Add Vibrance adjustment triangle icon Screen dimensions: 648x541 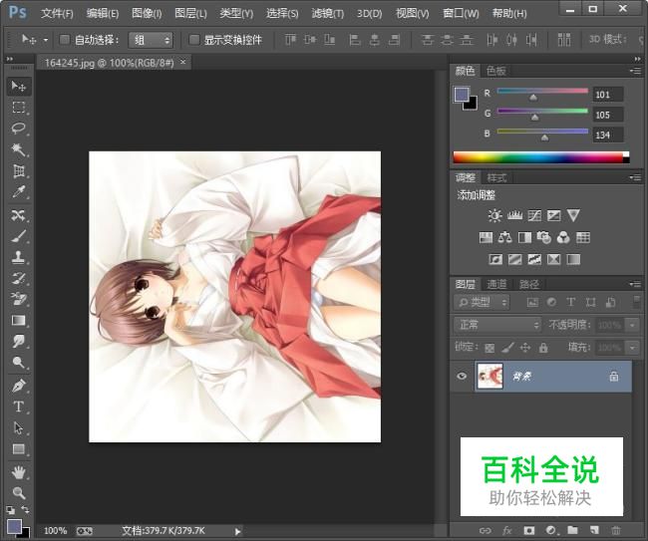(573, 215)
